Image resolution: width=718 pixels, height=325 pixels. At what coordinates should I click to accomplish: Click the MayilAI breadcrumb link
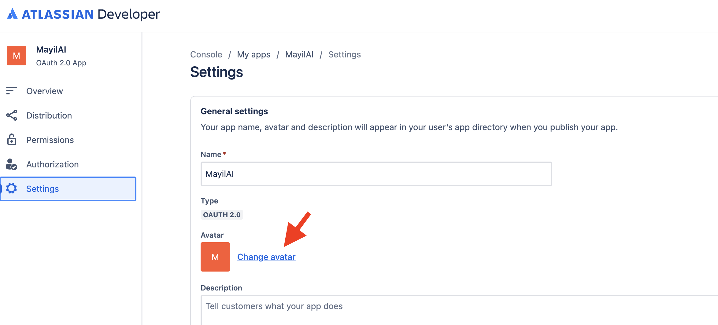299,54
